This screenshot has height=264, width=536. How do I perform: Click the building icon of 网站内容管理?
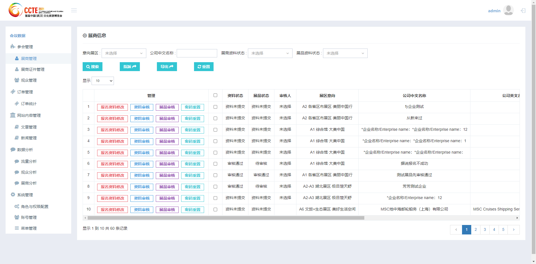coord(13,115)
